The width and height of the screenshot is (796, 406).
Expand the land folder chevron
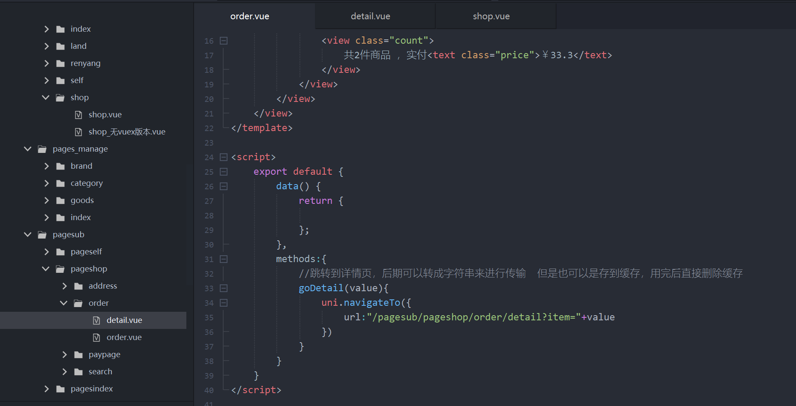coord(47,46)
